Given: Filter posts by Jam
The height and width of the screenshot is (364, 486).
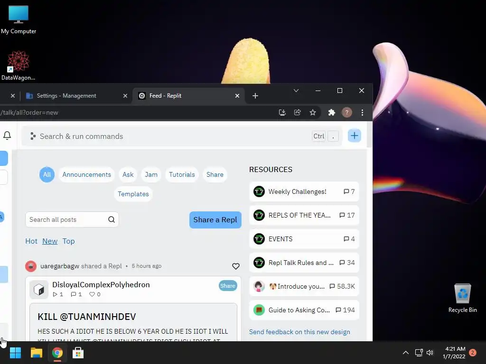Looking at the screenshot, I should pyautogui.click(x=151, y=174).
